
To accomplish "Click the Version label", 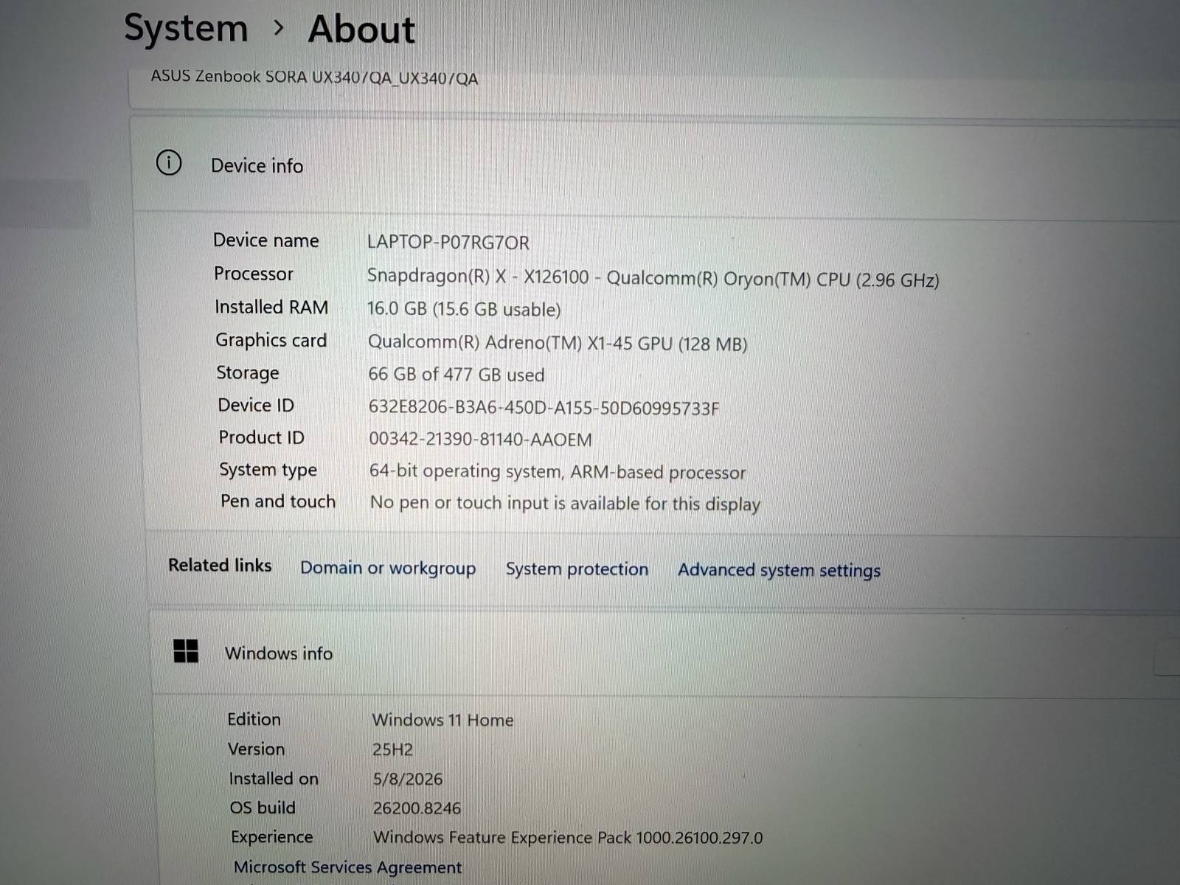I will 256,749.
